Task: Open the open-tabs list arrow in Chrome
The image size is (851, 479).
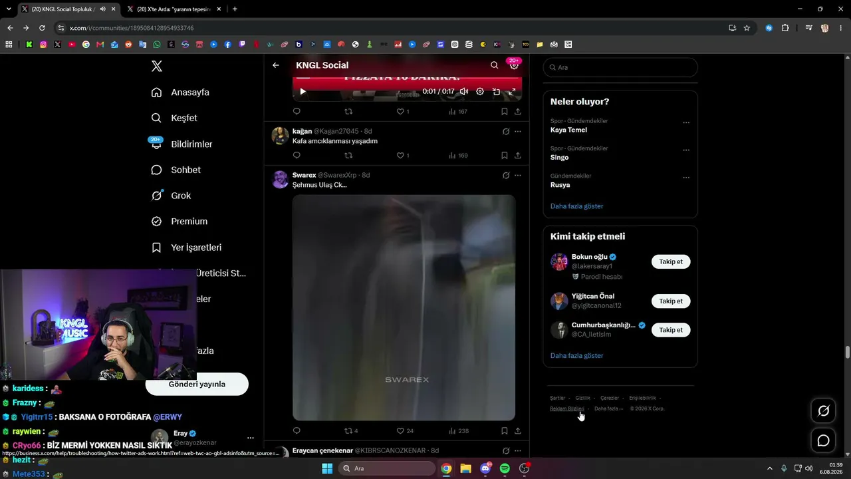Action: [8, 9]
